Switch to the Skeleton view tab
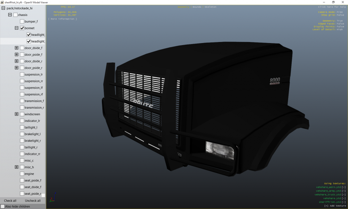This screenshot has height=209, width=348. pos(211,7)
